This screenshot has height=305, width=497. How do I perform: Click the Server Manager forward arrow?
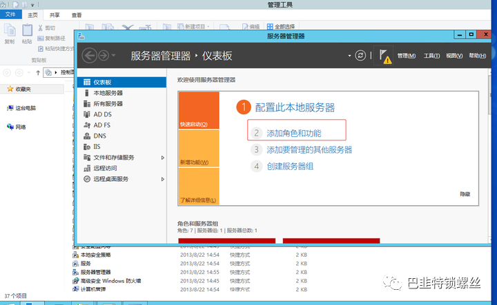[x=104, y=56]
